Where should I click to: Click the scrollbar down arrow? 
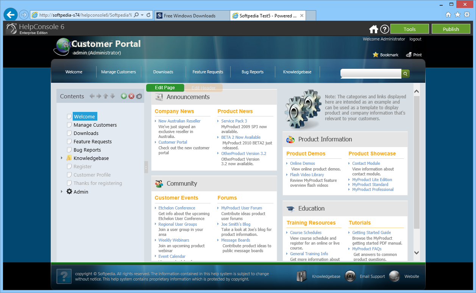click(x=417, y=253)
